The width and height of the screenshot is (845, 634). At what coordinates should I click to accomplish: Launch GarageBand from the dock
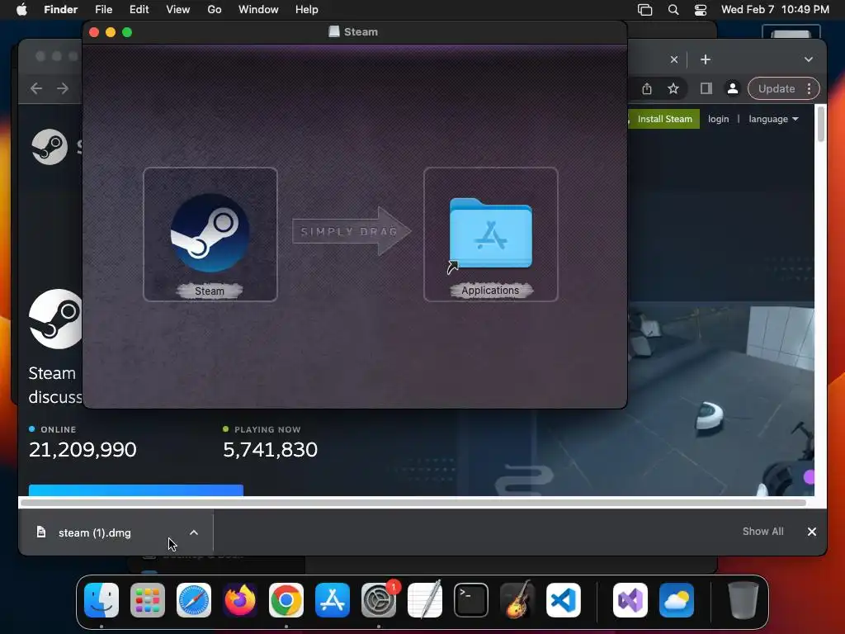(517, 600)
